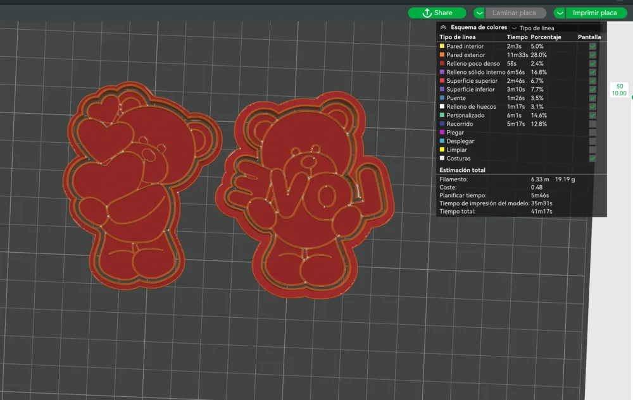
Task: Click the bright yellow Limpiar swatch
Action: coord(442,149)
